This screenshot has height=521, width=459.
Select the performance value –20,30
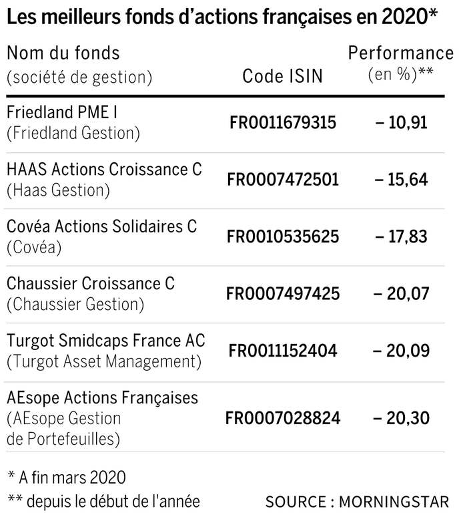coord(401,418)
